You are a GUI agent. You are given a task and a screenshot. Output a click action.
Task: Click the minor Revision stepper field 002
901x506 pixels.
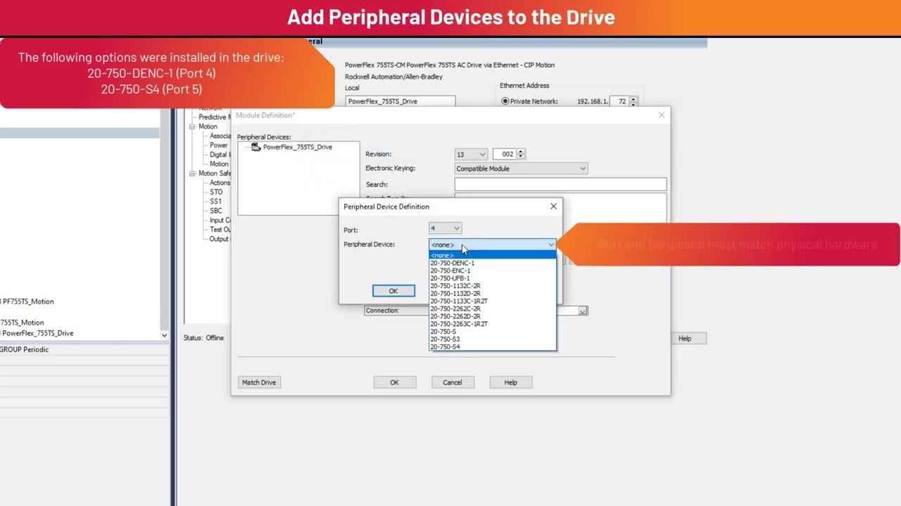[509, 154]
